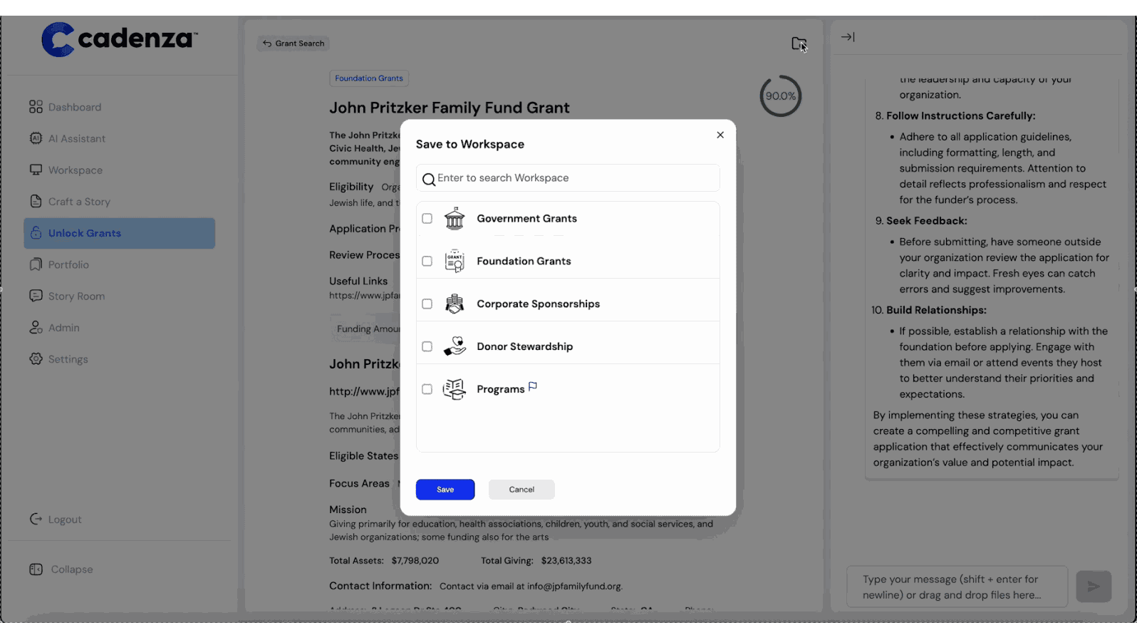Image resolution: width=1137 pixels, height=640 pixels.
Task: Click the flag icon next to Programs
Action: (x=533, y=387)
